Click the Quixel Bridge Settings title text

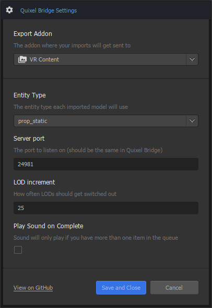(49, 10)
